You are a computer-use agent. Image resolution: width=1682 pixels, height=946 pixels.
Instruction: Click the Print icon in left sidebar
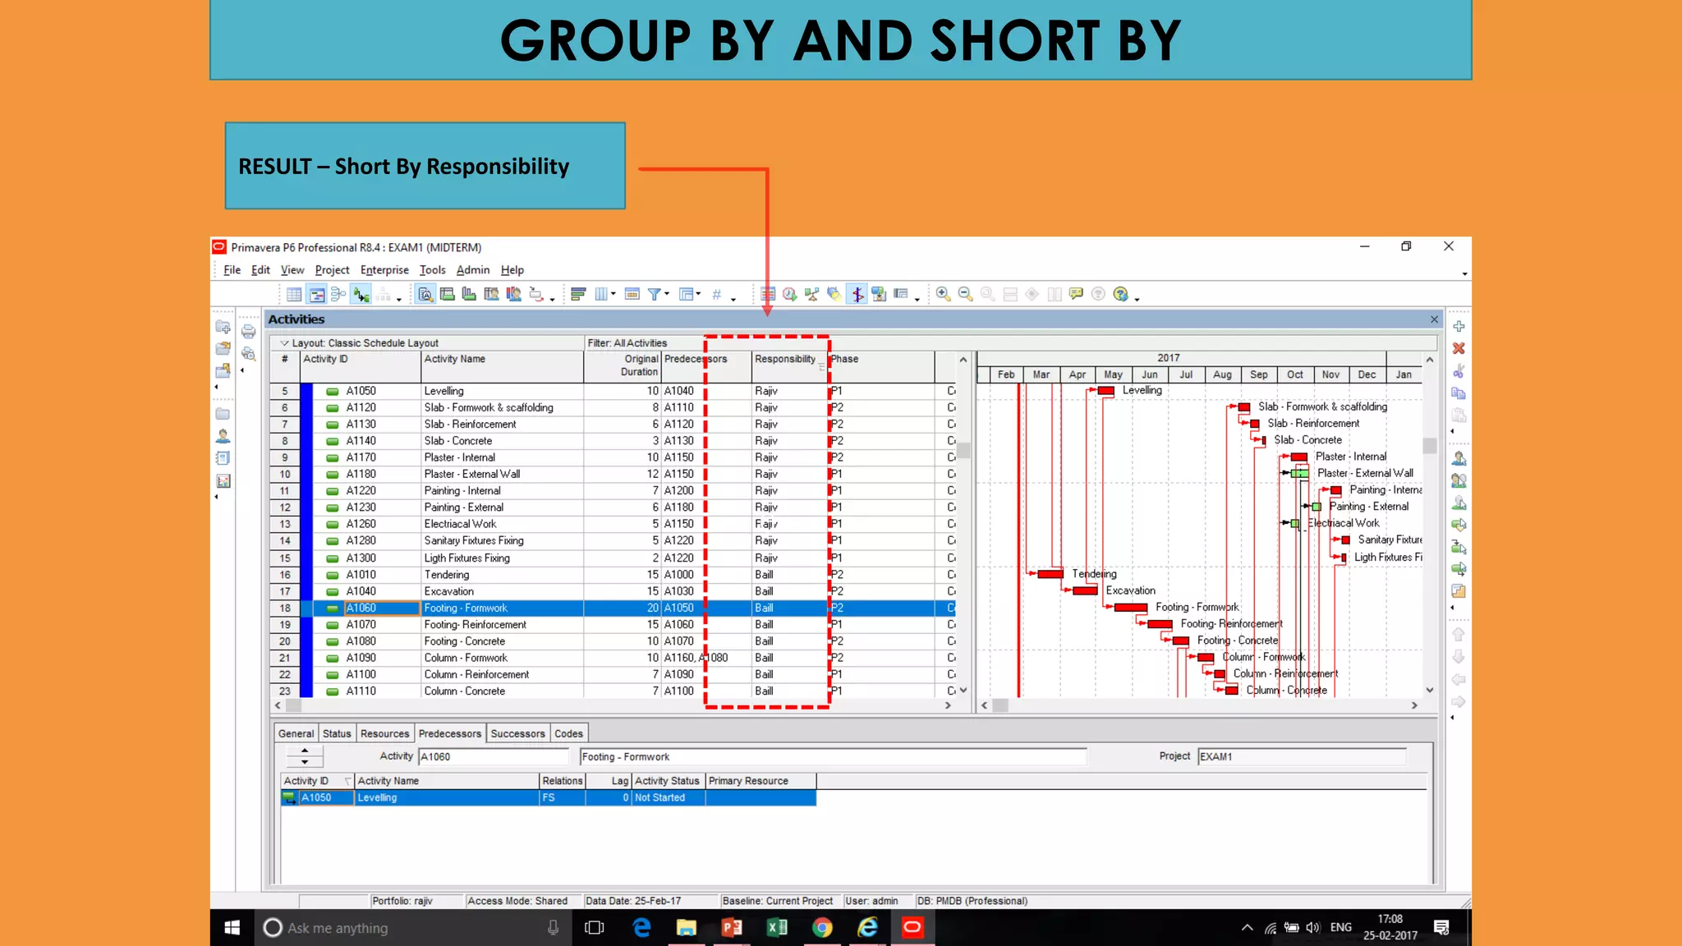pos(248,332)
